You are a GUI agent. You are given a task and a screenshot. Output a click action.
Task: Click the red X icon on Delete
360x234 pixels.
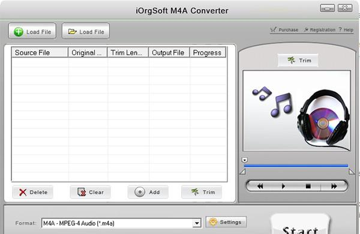tap(23, 192)
